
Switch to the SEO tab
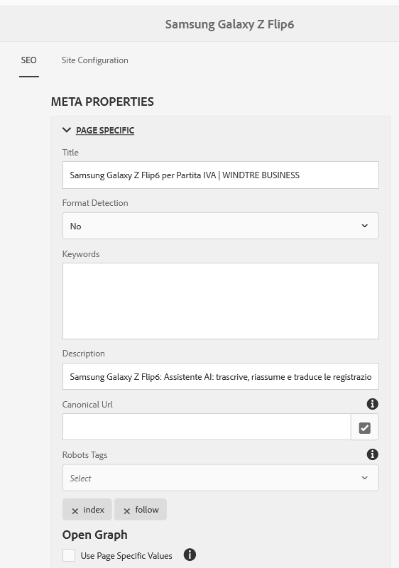pyautogui.click(x=28, y=60)
